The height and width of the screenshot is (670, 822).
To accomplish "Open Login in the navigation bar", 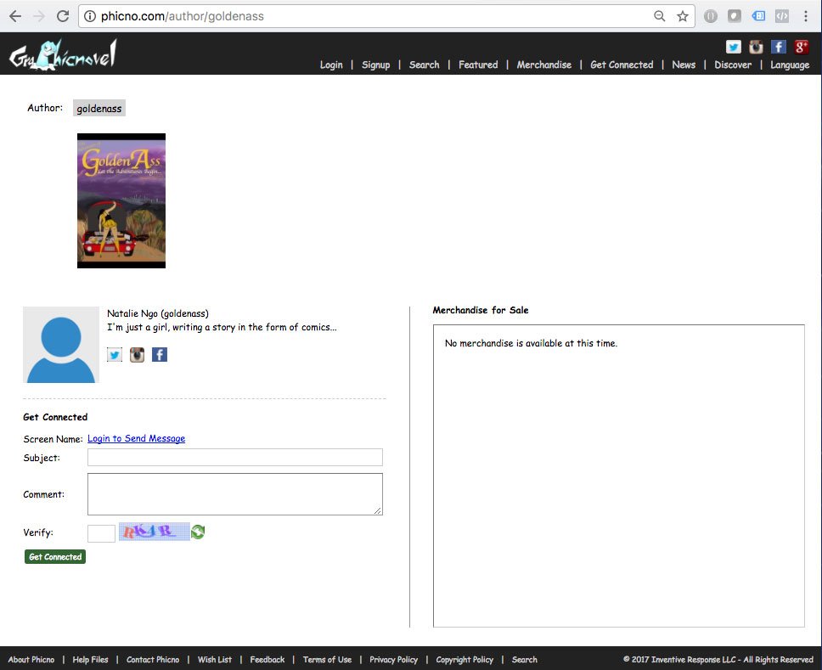I will pyautogui.click(x=331, y=65).
